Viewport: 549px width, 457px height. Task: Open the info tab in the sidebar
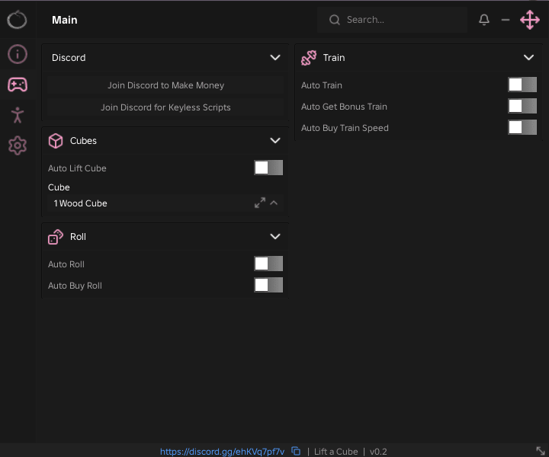click(x=18, y=54)
